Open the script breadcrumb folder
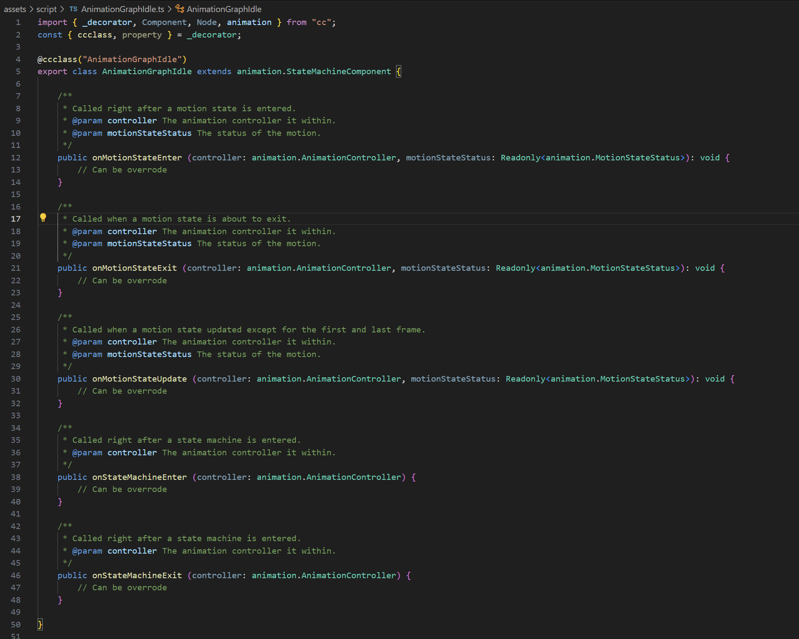Screen dimensions: 799x639 pyautogui.click(x=46, y=9)
